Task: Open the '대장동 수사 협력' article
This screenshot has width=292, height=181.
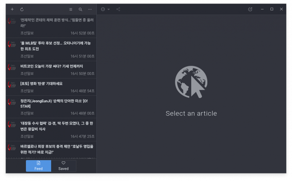Action: tap(51, 130)
